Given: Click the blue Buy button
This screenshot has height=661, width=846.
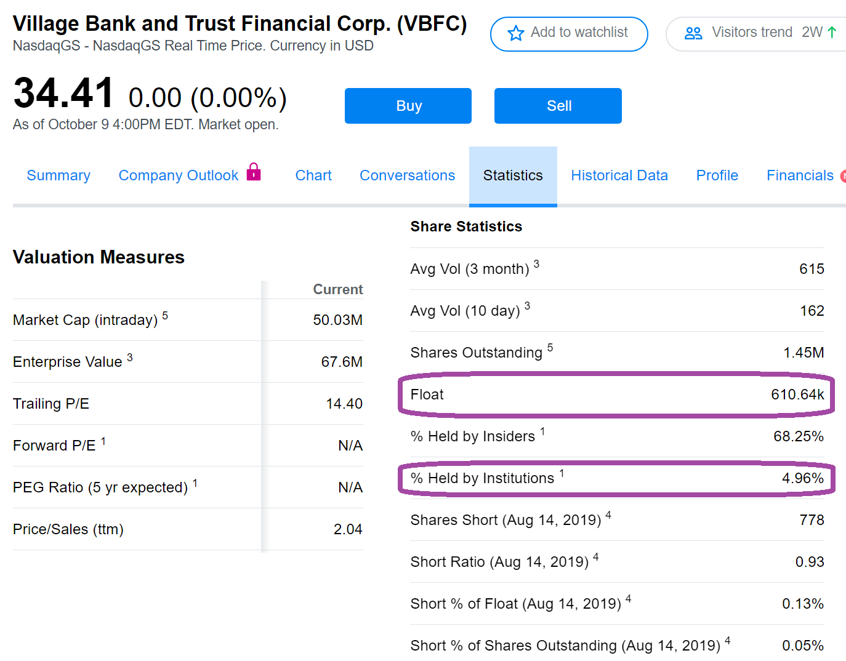Looking at the screenshot, I should 408,106.
